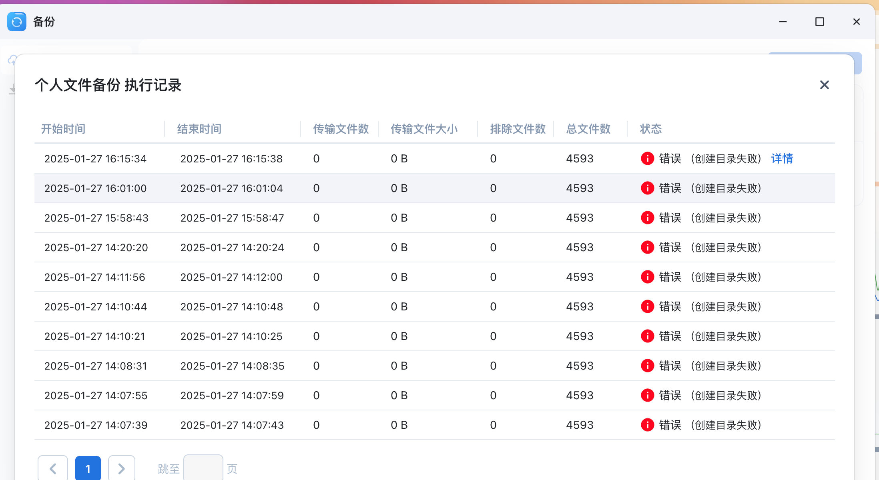Screen dimensions: 879x480
Task: Click 开始时间 column header
Action: click(x=63, y=129)
